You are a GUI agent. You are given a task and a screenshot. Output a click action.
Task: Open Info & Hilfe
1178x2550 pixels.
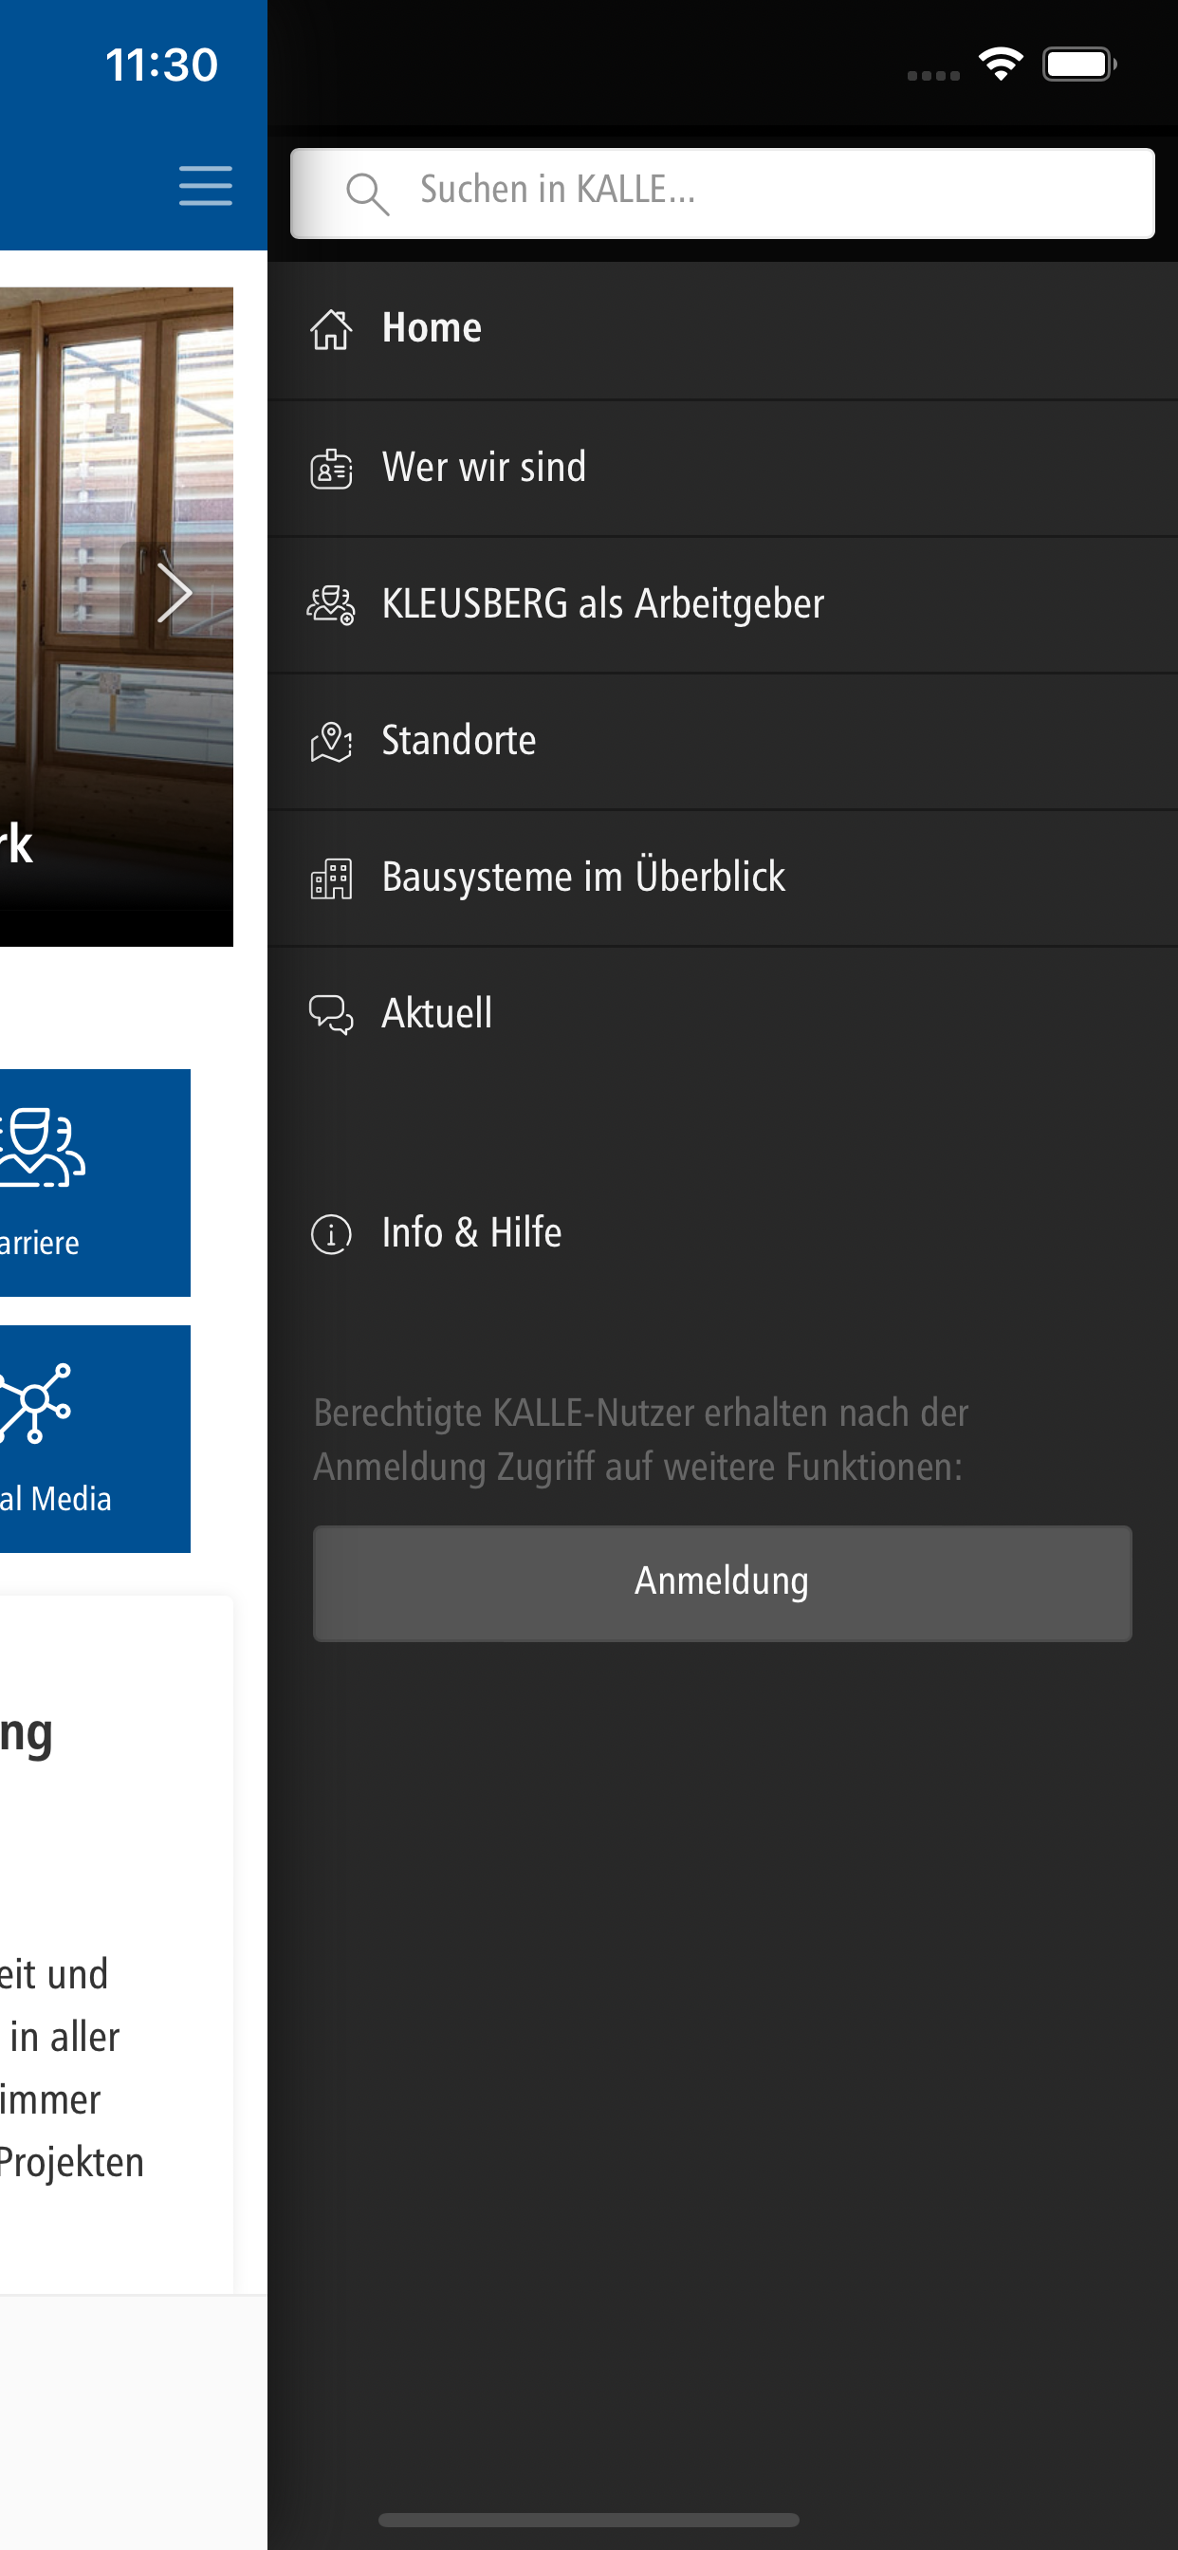722,1233
